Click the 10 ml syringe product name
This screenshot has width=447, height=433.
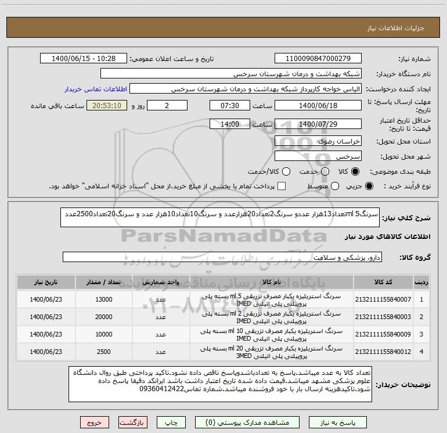pos(272,335)
